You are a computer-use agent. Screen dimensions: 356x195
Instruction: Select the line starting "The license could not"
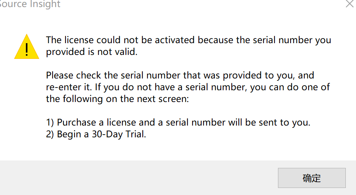pyautogui.click(x=189, y=40)
